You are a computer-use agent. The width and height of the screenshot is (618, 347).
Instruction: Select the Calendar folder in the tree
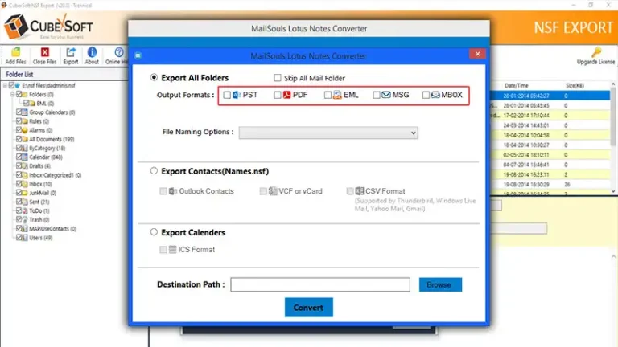(x=42, y=157)
